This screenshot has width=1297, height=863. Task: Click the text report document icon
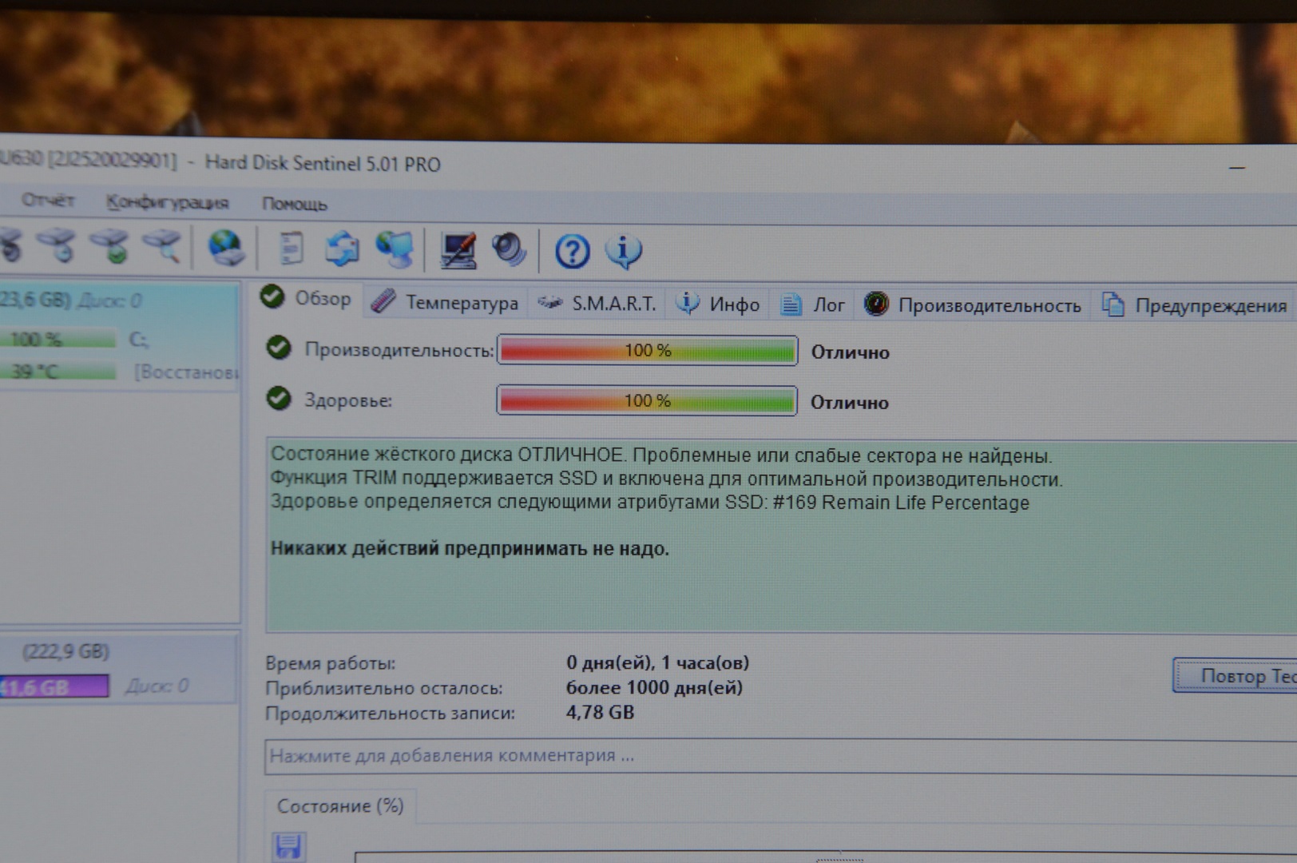tap(291, 249)
